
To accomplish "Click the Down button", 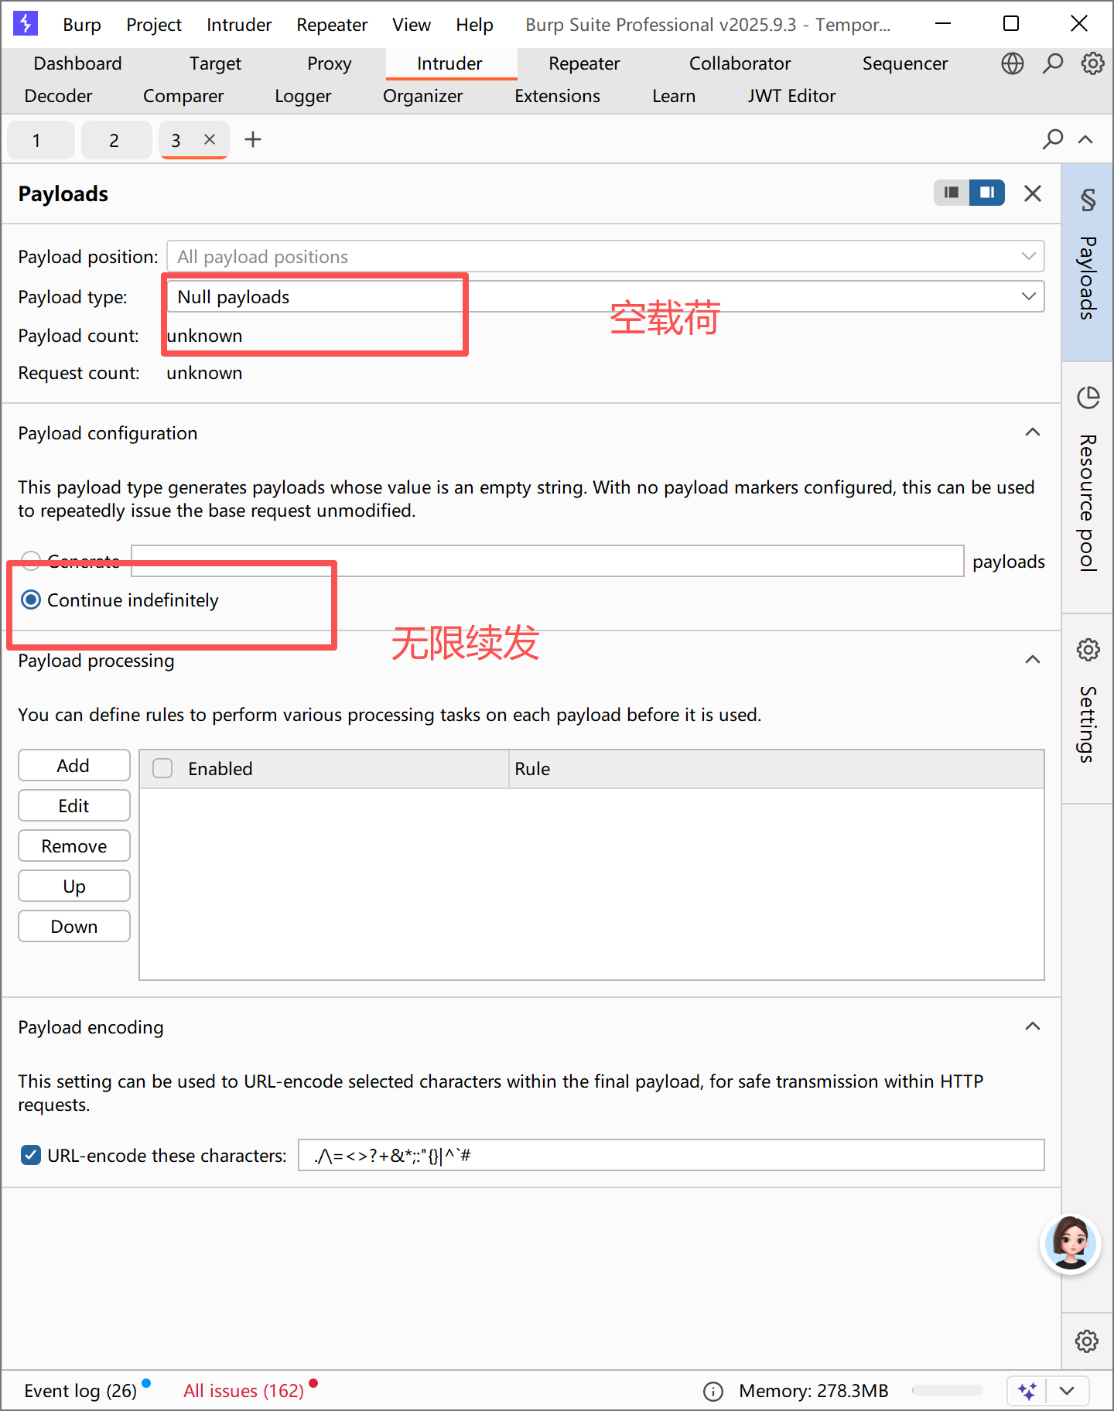I will click(74, 926).
